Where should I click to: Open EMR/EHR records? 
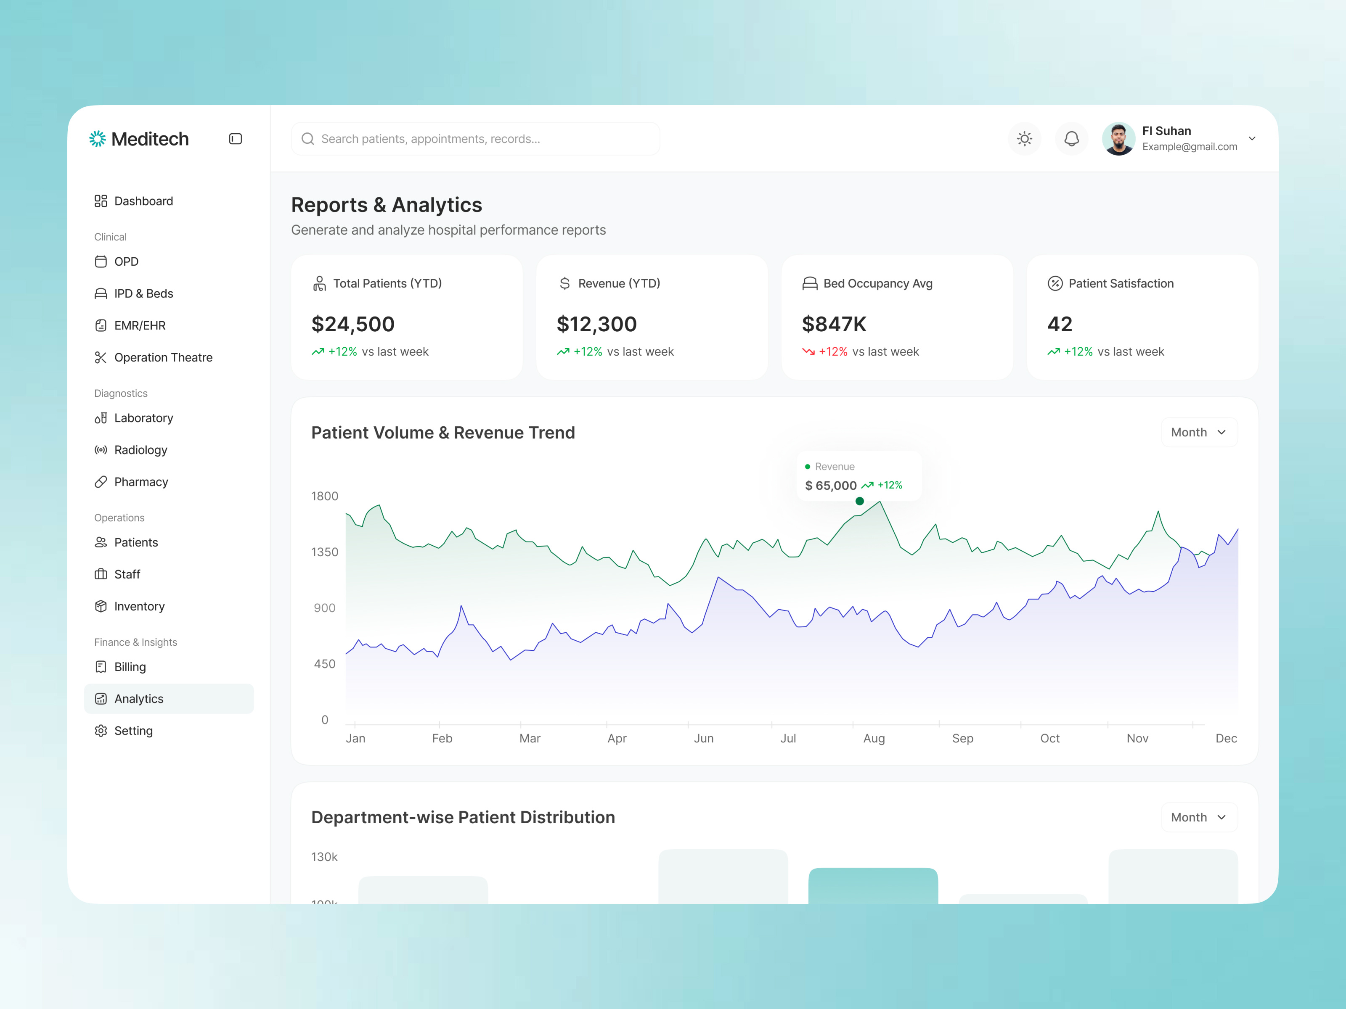pos(169,325)
